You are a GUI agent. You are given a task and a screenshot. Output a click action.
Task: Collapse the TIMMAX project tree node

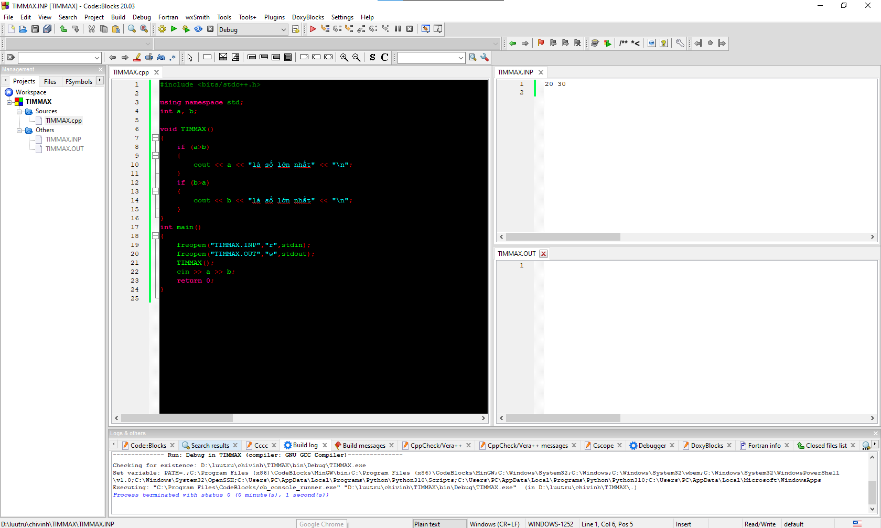coord(9,102)
